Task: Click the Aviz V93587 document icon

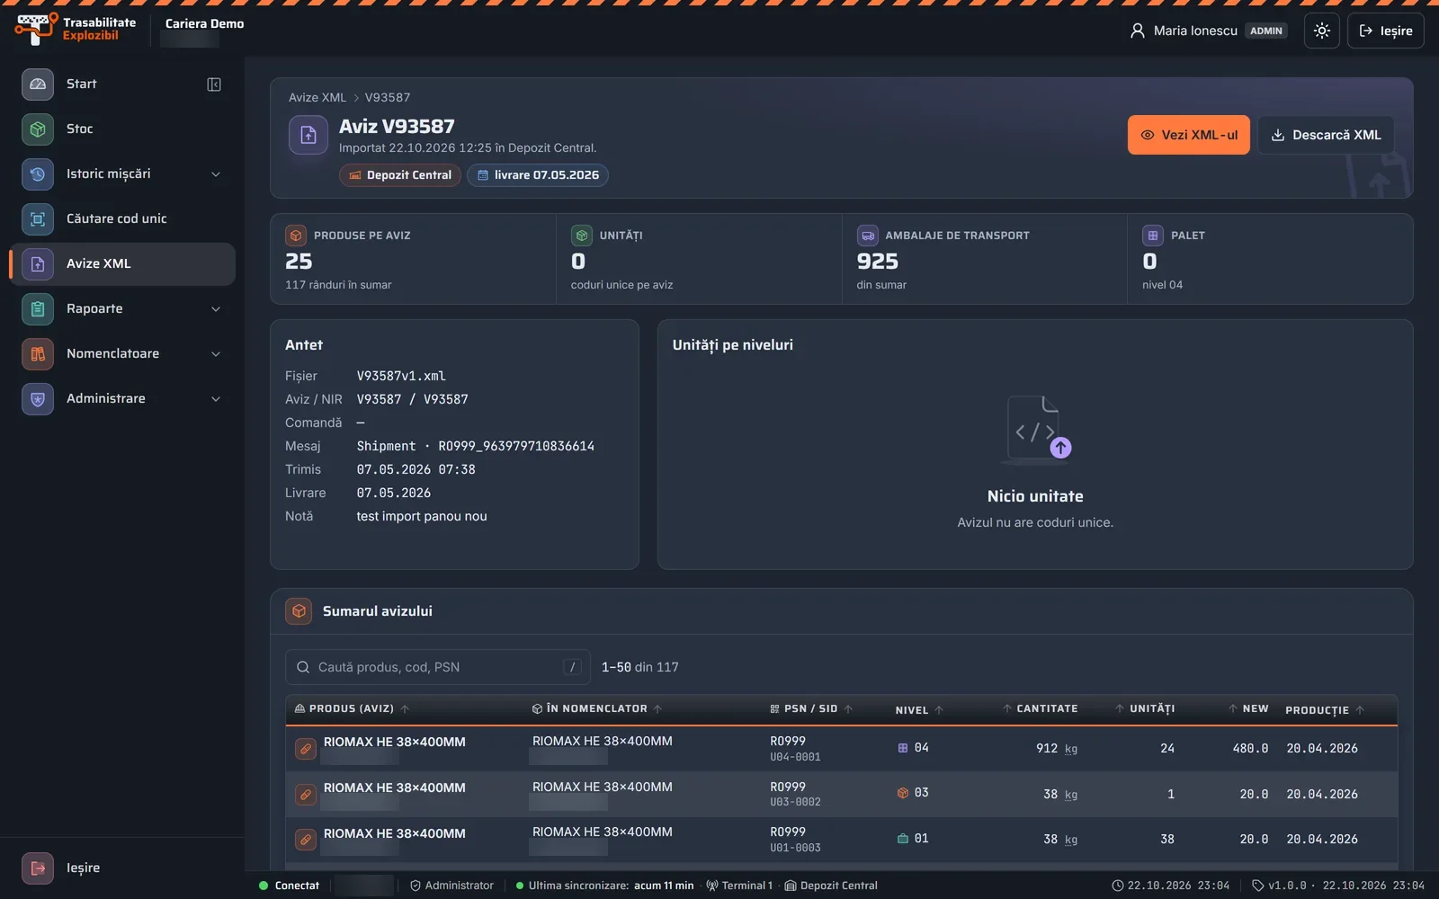Action: pos(308,136)
